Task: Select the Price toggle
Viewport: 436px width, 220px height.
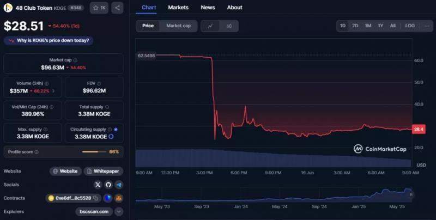Action: [x=148, y=26]
